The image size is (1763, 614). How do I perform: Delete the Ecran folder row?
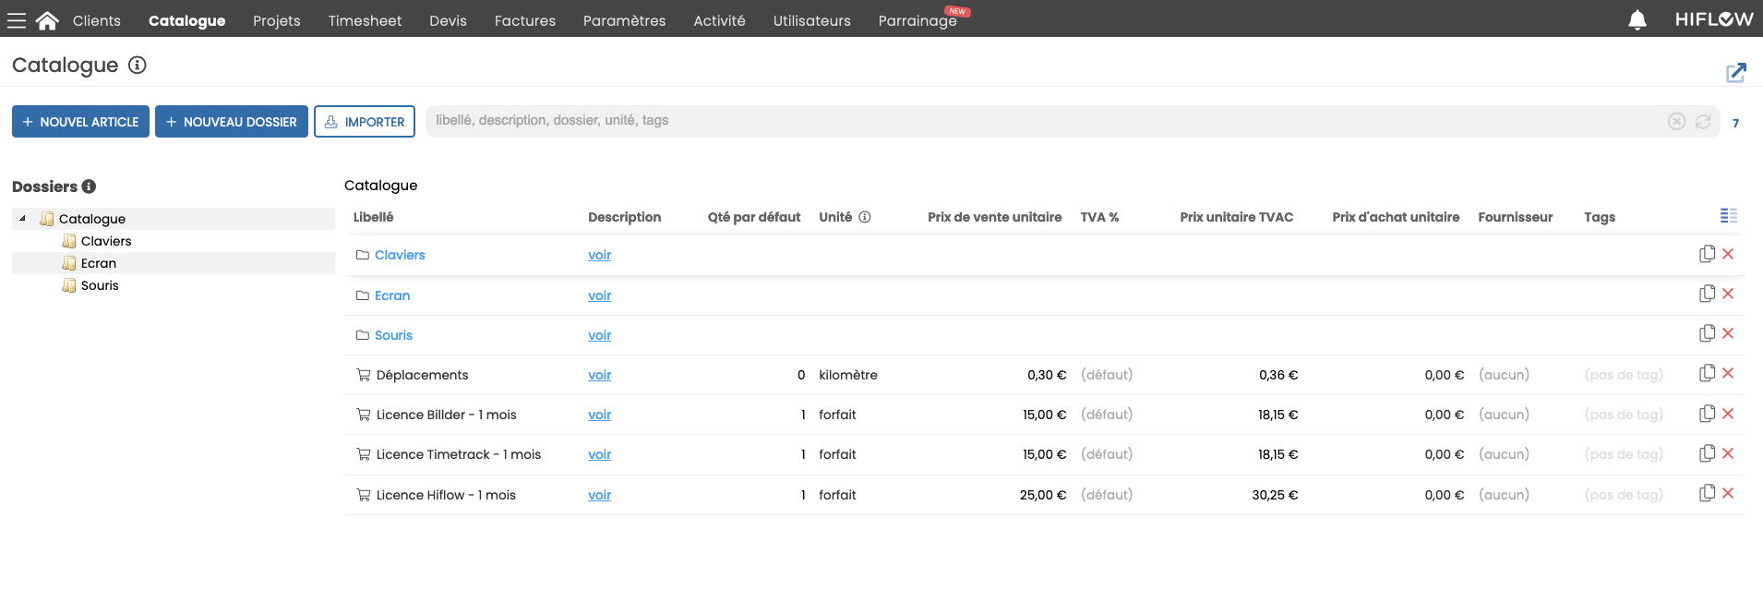[1728, 294]
